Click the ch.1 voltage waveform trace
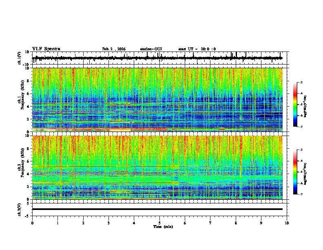 pos(157,58)
